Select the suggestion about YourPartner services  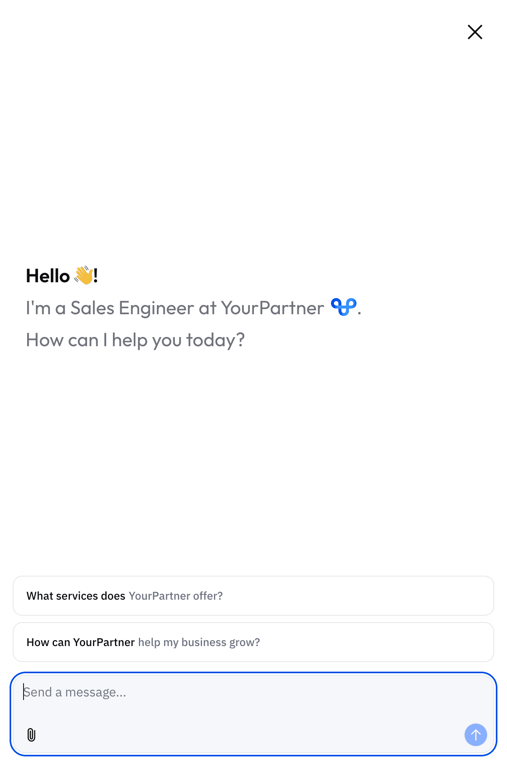[253, 596]
